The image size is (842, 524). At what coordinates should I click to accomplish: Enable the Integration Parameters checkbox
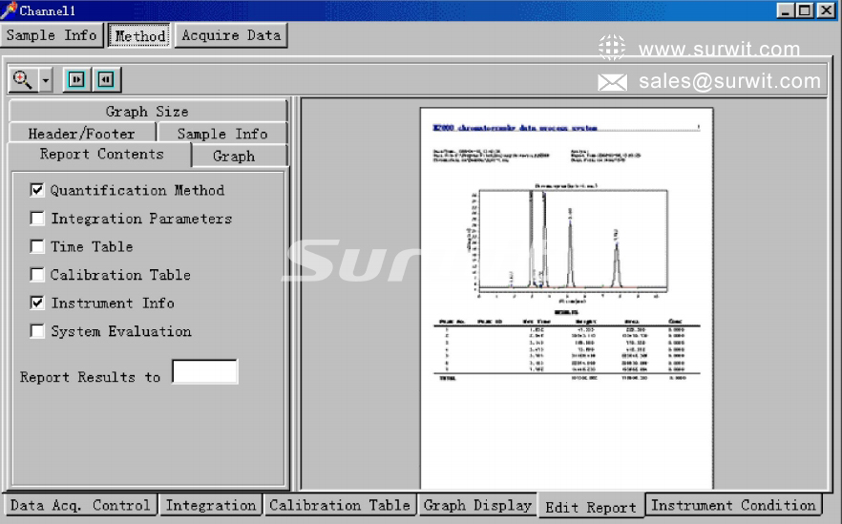[37, 219]
